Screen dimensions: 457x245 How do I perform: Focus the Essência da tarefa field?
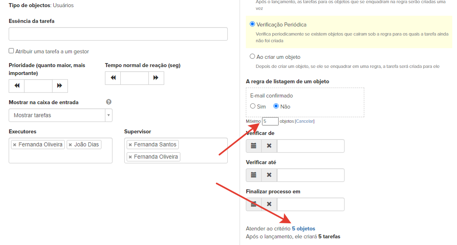click(x=118, y=34)
